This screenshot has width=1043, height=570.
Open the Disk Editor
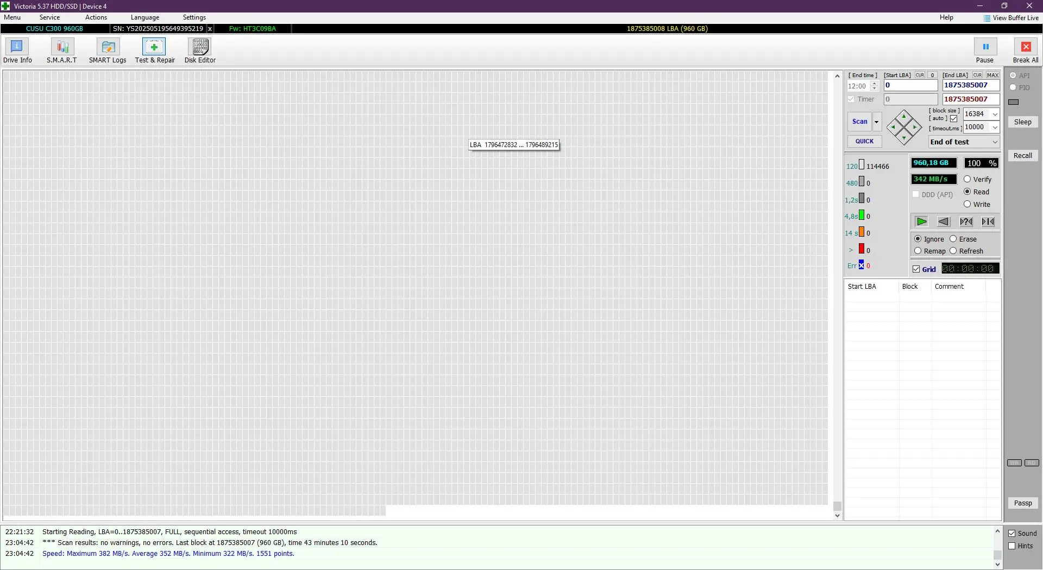(x=200, y=51)
